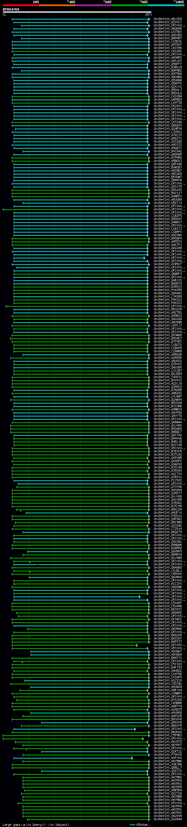Viewport: 187px width, 827px height.
Task: Select the UniRef100_B5G0L7 label
Action: [167, 90]
